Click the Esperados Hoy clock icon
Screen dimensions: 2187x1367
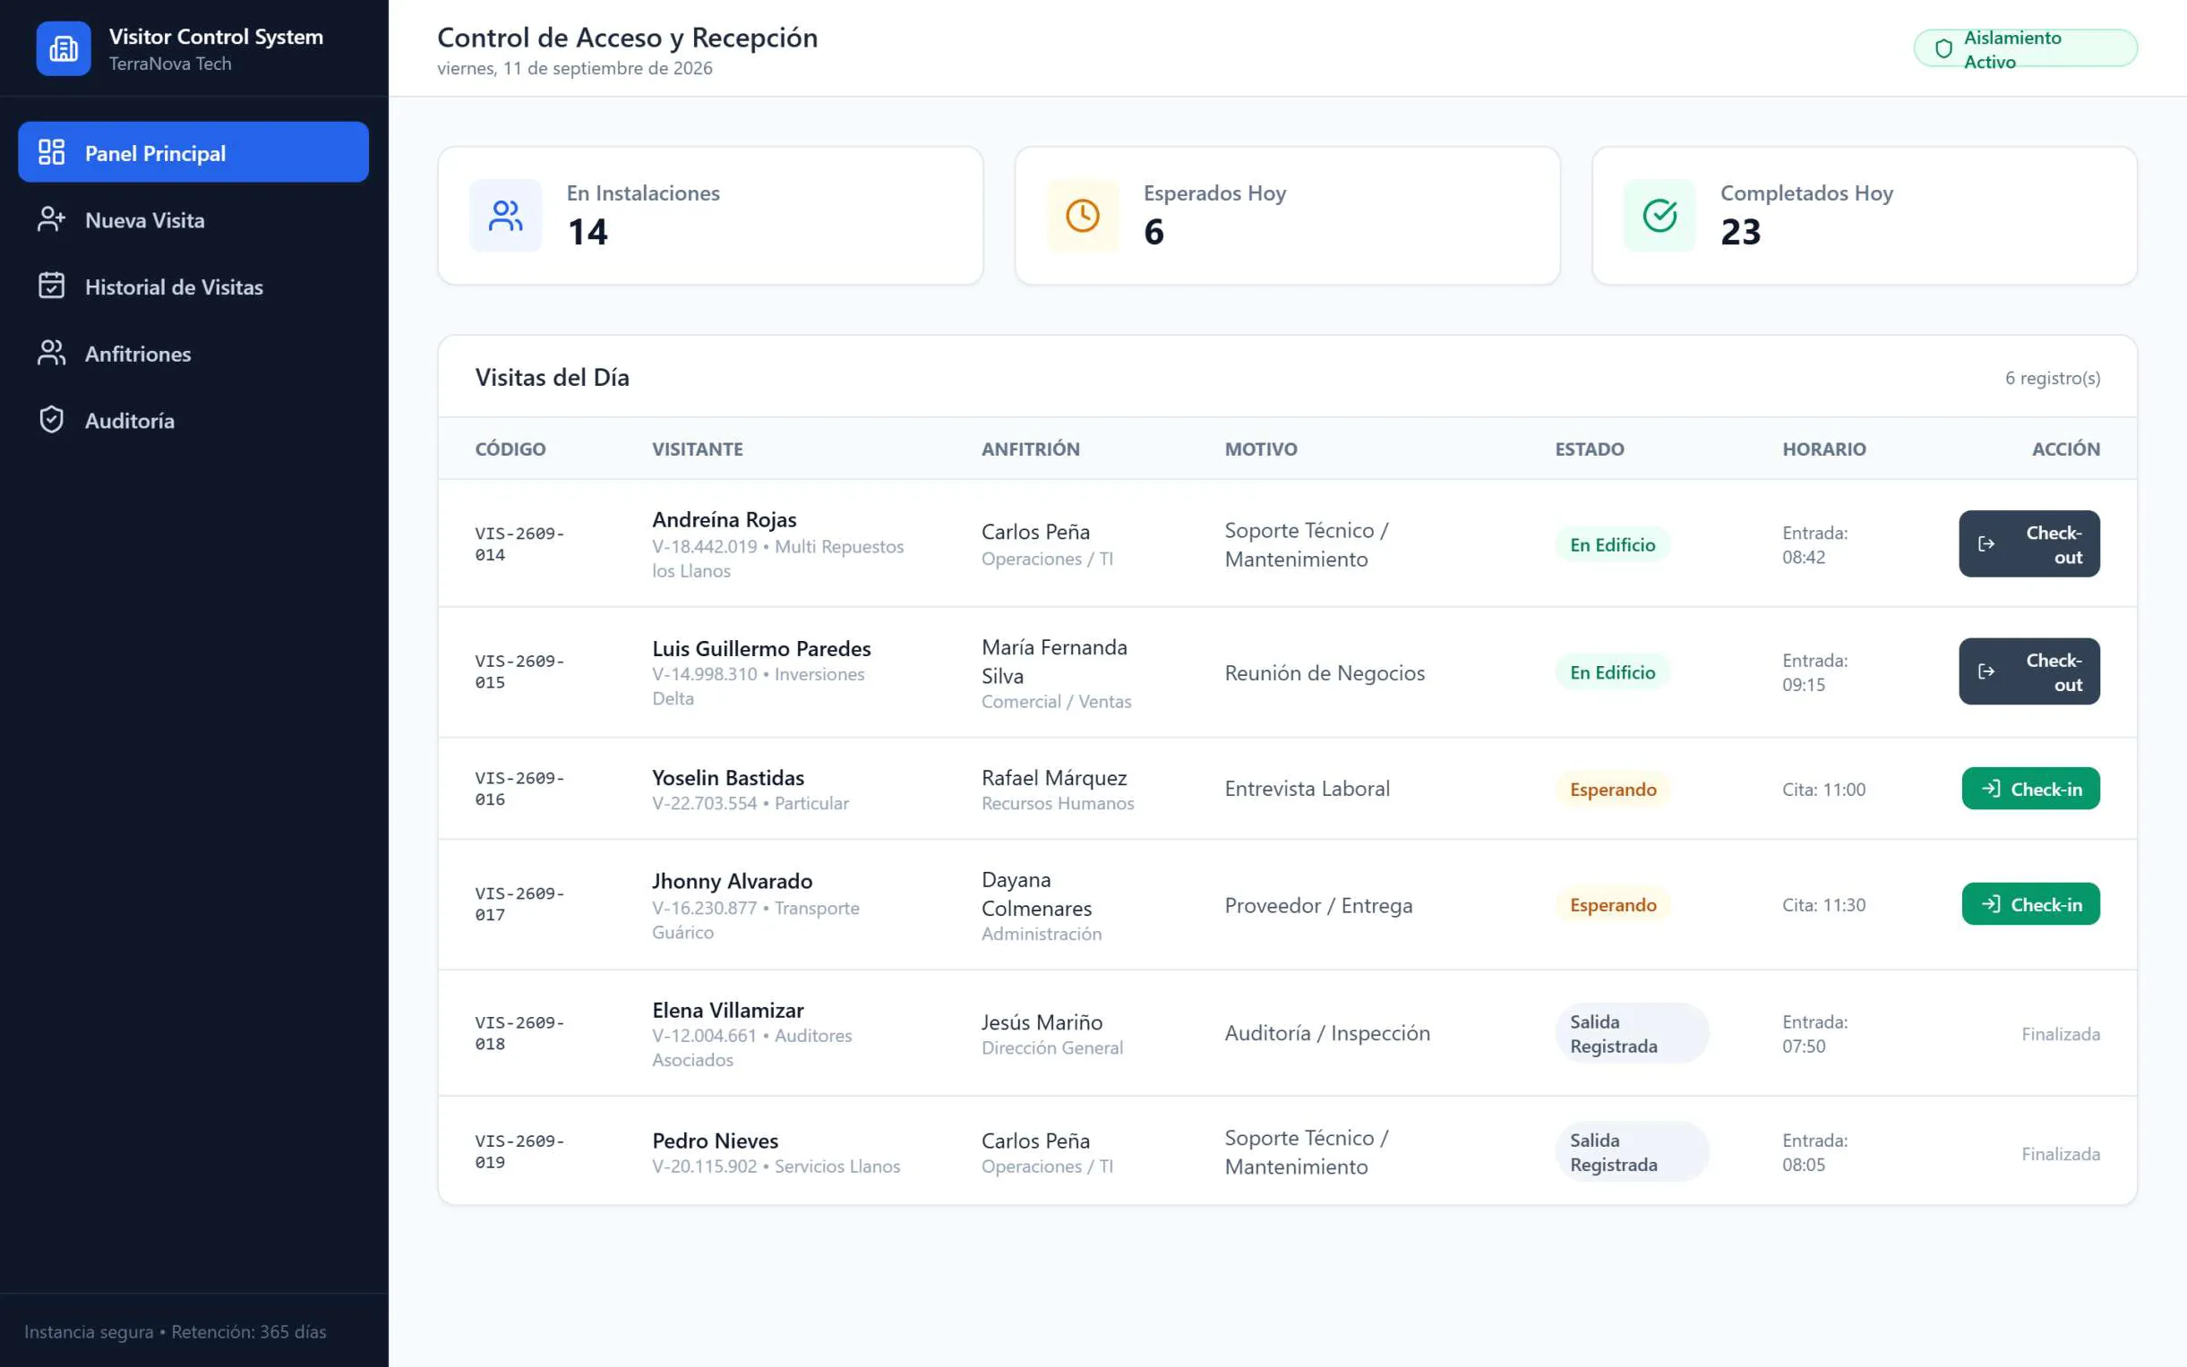(x=1083, y=215)
